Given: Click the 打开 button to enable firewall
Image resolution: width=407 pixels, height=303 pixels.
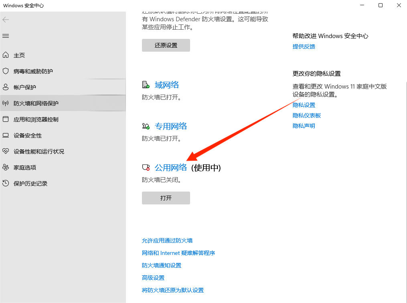Looking at the screenshot, I should [166, 198].
